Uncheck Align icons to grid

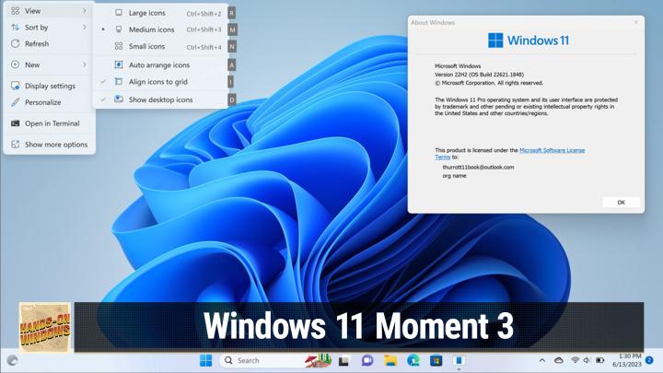pyautogui.click(x=160, y=82)
